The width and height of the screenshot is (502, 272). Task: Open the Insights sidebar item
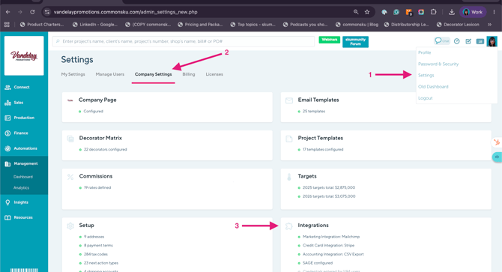tap(21, 202)
